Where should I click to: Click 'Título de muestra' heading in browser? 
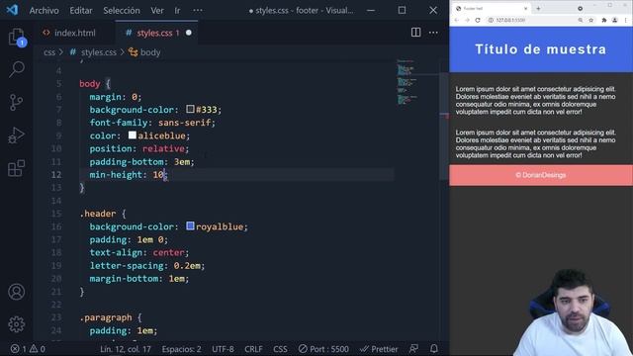coord(541,49)
